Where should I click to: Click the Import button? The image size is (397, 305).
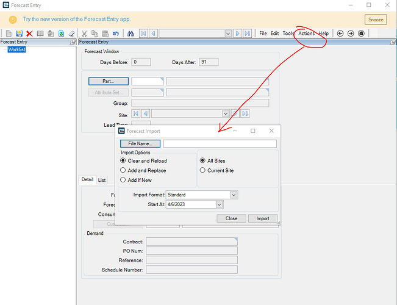pyautogui.click(x=263, y=218)
